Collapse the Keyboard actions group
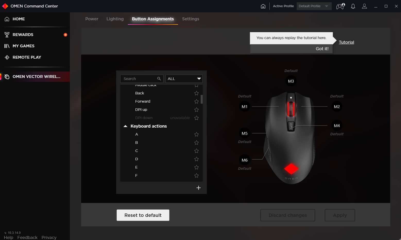Screen dimensions: 401x240 [x=125, y=126]
